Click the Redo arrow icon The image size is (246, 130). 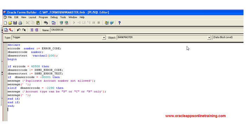(x=24, y=30)
